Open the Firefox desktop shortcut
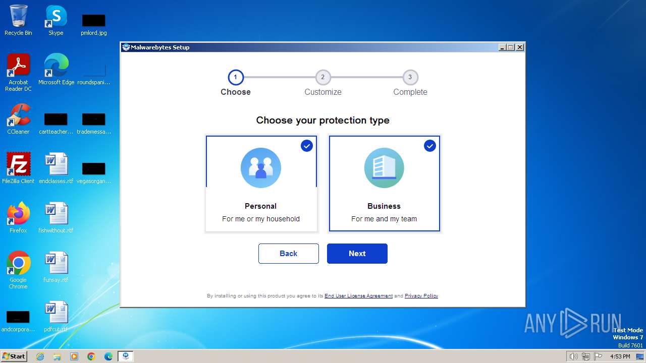The width and height of the screenshot is (646, 363). pyautogui.click(x=18, y=218)
